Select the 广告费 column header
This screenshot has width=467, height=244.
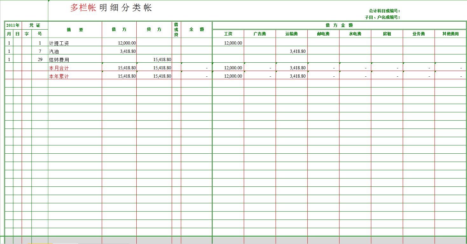(x=260, y=33)
